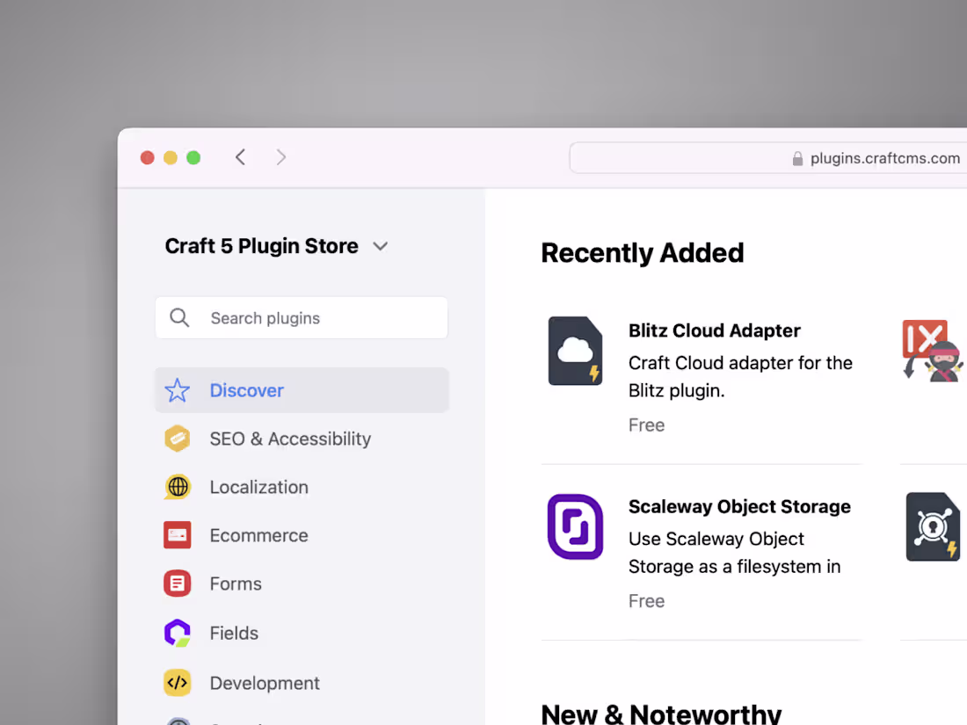The width and height of the screenshot is (967, 725).
Task: Click the browser forward arrow
Action: [x=280, y=156]
